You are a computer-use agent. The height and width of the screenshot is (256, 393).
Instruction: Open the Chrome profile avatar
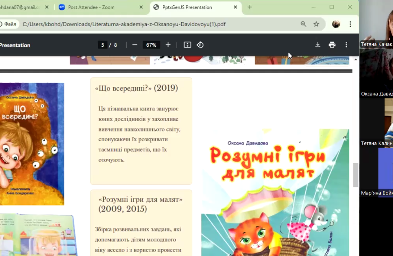(x=336, y=24)
